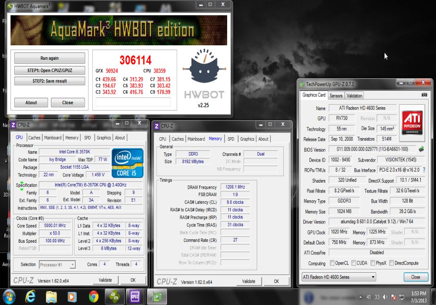Click the HWBOT mascot logo in AquaMark
The width and height of the screenshot is (436, 305).
(x=204, y=66)
